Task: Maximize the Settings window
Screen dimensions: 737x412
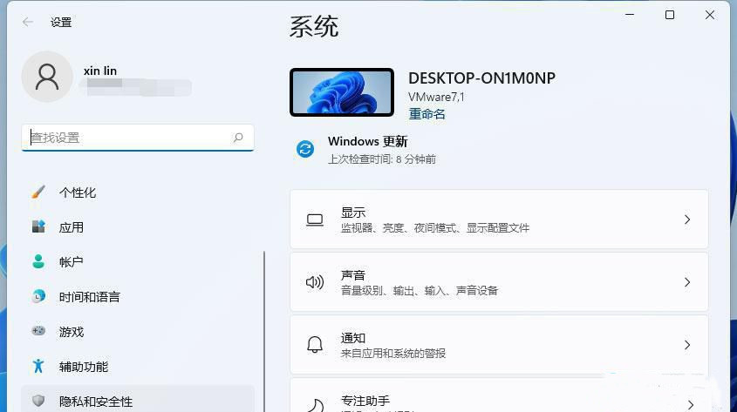Action: 670,15
